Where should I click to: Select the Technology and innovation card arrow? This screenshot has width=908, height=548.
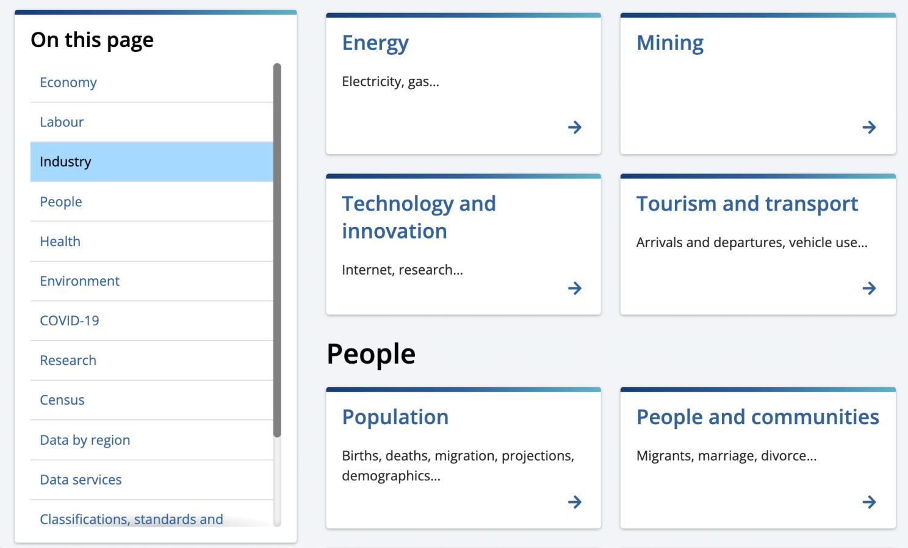tap(574, 288)
